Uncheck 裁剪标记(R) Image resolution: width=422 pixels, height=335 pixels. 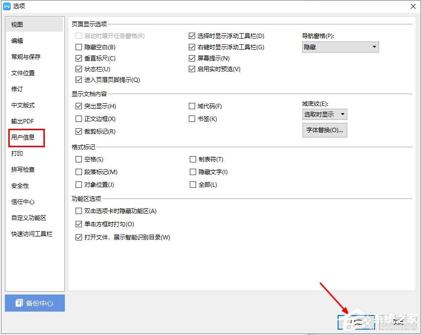pos(79,131)
